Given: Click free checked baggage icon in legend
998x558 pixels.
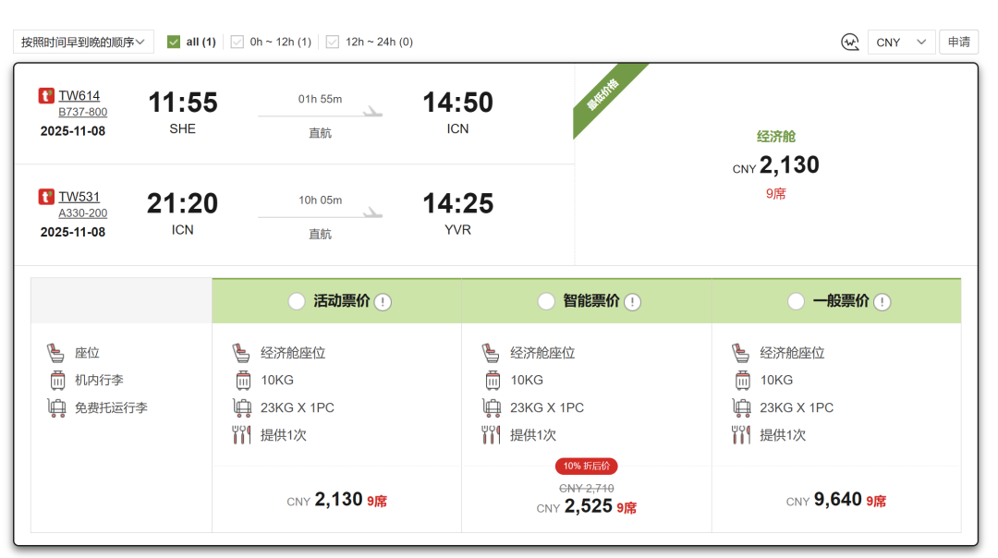Looking at the screenshot, I should 56,407.
